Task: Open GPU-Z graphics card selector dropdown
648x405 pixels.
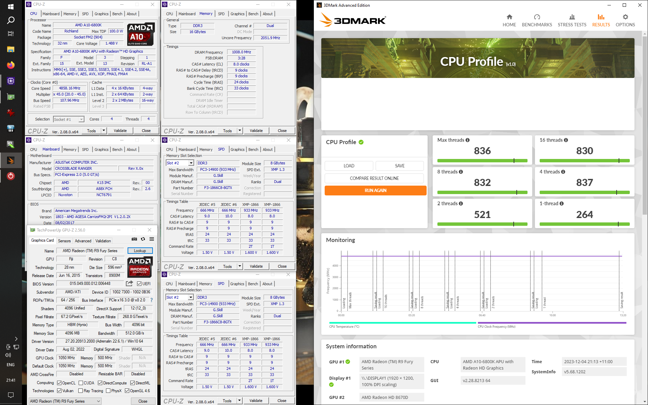Action: pyautogui.click(x=65, y=401)
